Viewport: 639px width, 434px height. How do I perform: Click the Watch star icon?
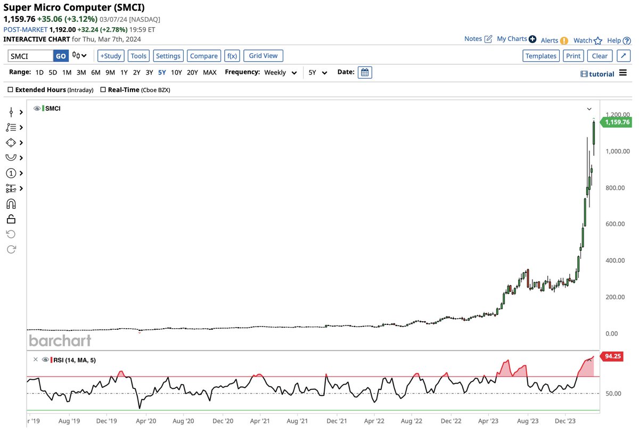pyautogui.click(x=597, y=40)
